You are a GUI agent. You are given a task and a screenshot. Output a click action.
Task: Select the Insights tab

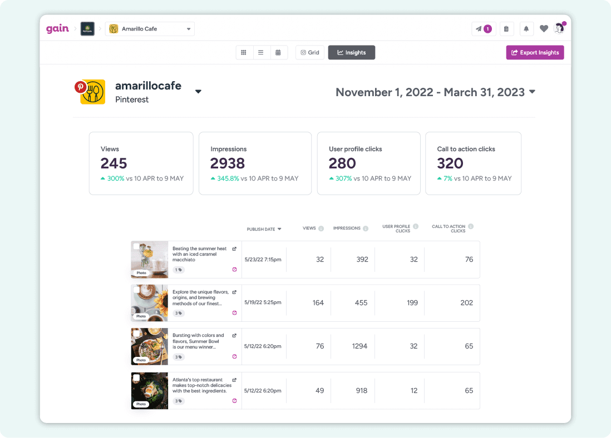[351, 52]
